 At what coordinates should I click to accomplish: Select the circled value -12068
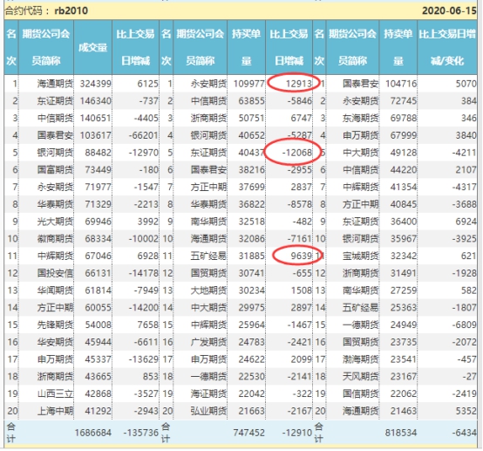pos(296,153)
